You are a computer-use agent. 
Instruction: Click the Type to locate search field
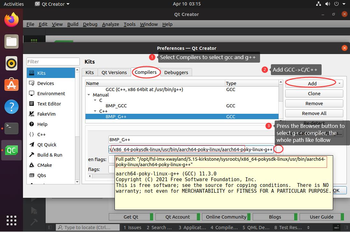[x=87, y=228]
